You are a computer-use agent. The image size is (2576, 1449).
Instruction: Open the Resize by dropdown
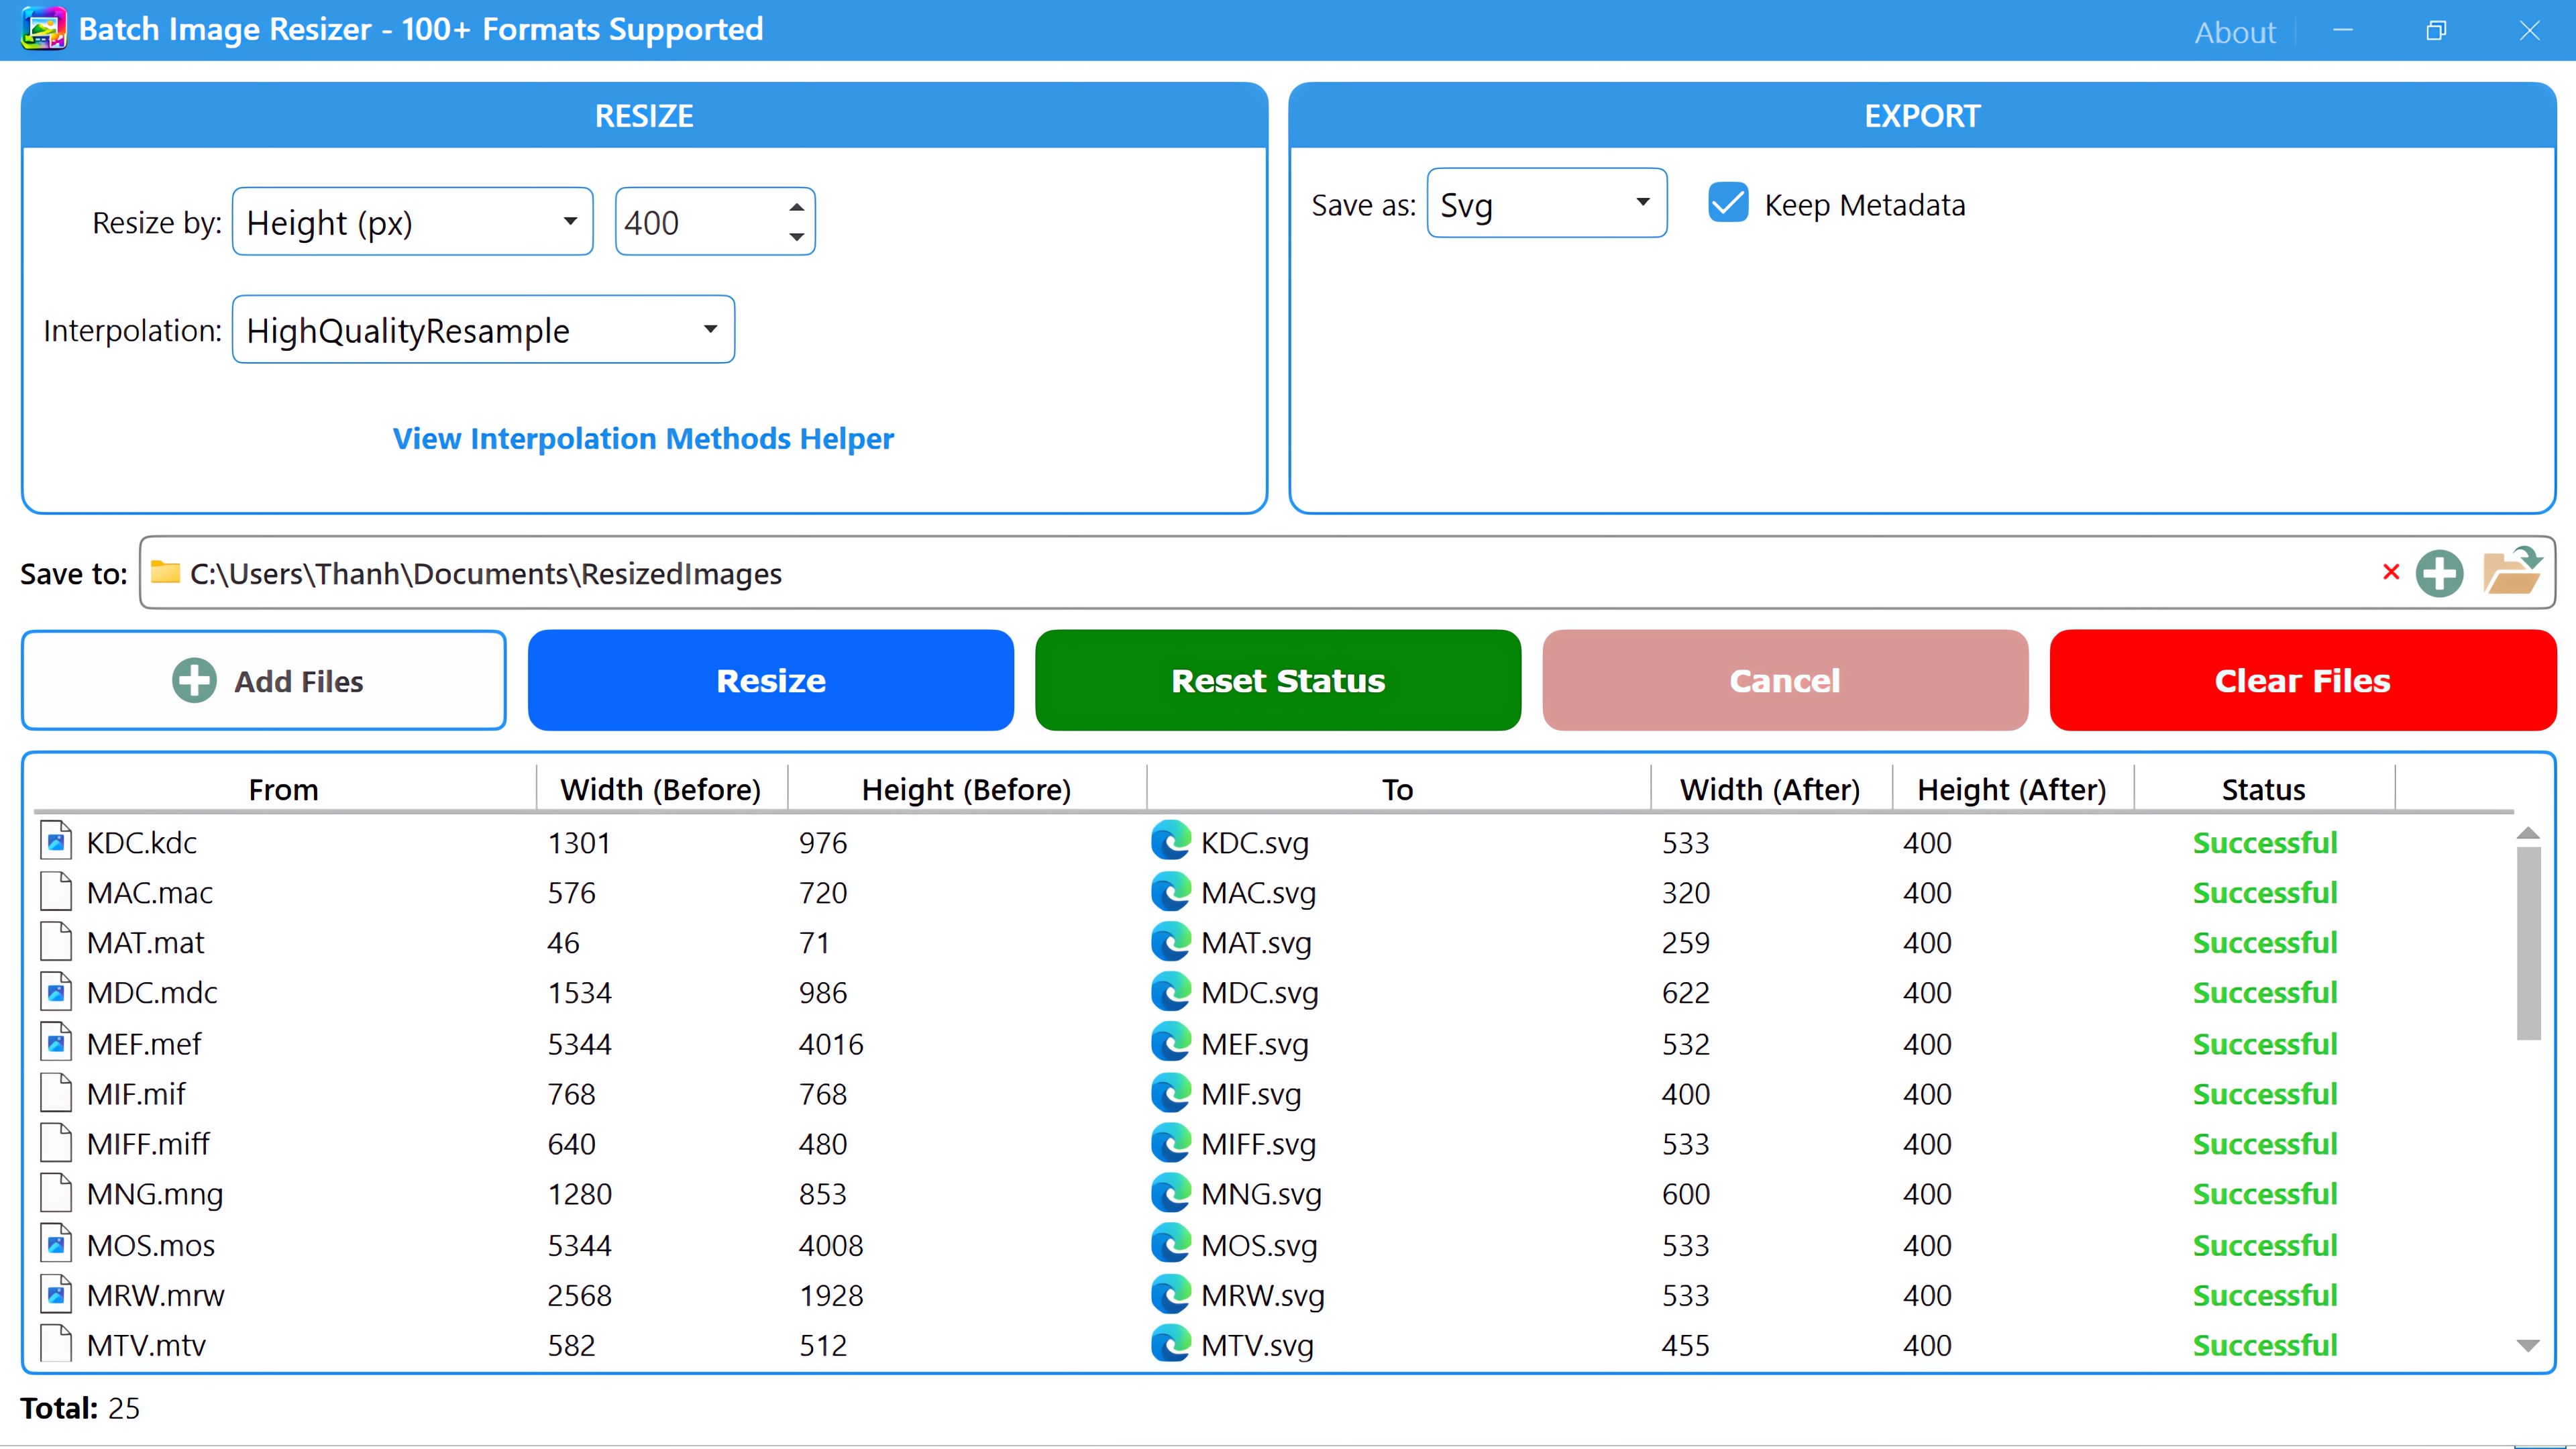[412, 222]
